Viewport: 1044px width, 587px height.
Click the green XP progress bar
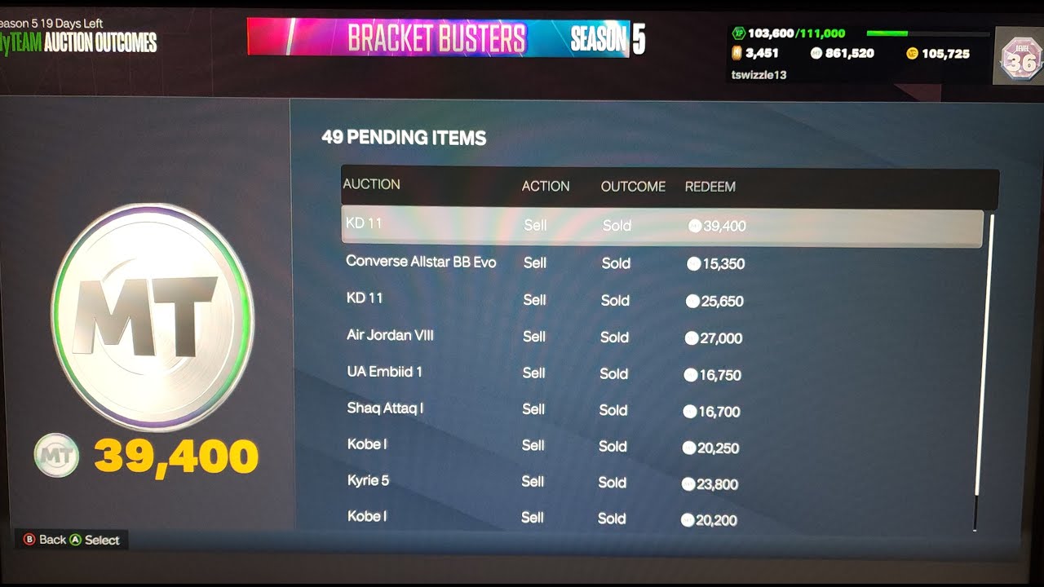pyautogui.click(x=928, y=34)
